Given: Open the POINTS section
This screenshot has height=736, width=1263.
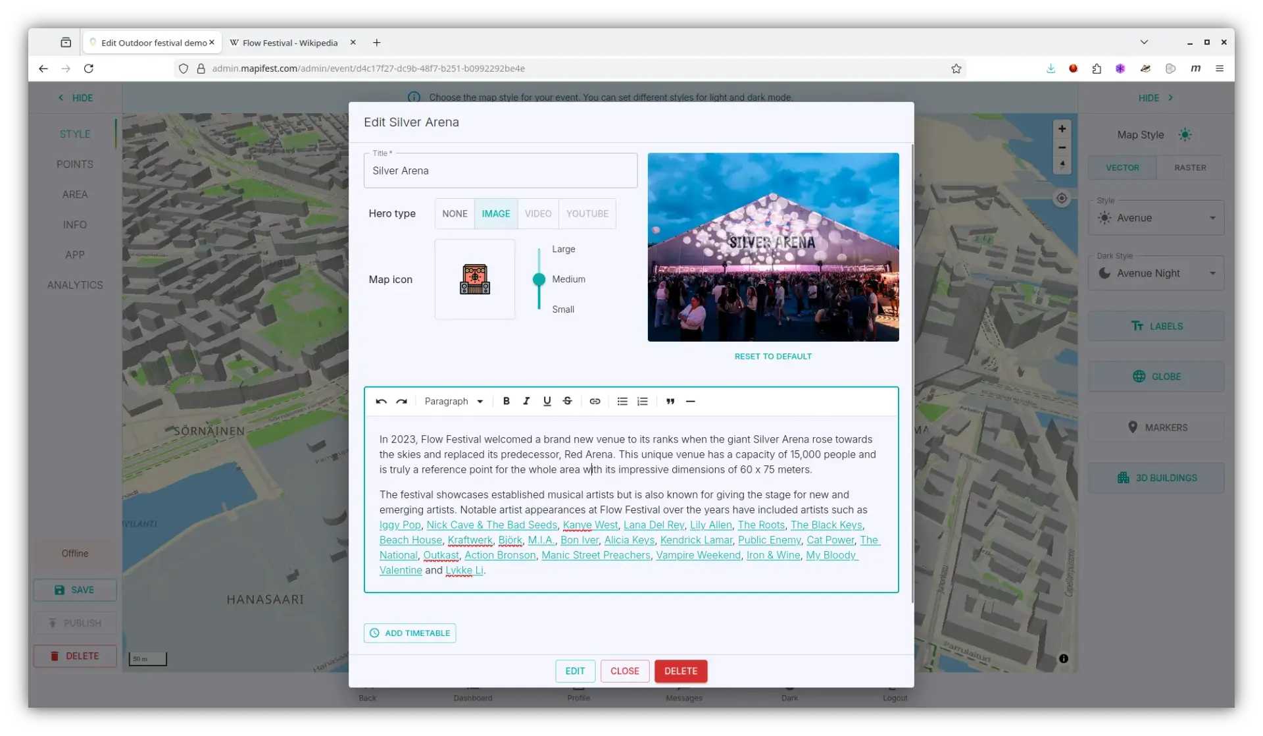Looking at the screenshot, I should coord(75,164).
